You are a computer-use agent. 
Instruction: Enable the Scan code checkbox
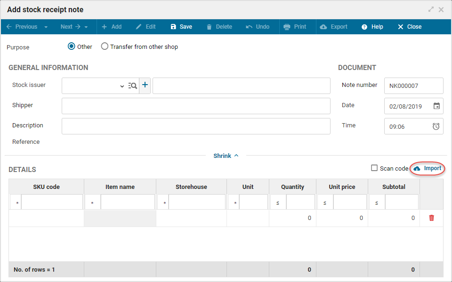click(374, 168)
